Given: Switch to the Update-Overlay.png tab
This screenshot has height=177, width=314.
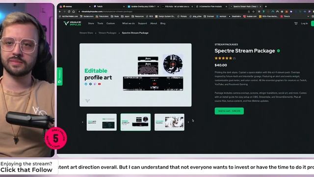Looking at the screenshot, I should point(143,6).
